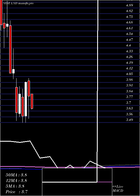Click the 4.05 price axis label
Screen dimensions: 140x196
pos(129,74)
